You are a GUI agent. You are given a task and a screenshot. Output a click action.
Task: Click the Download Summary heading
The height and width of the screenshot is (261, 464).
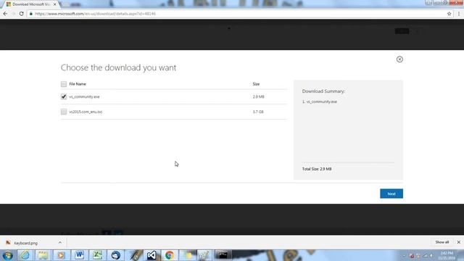pyautogui.click(x=323, y=91)
